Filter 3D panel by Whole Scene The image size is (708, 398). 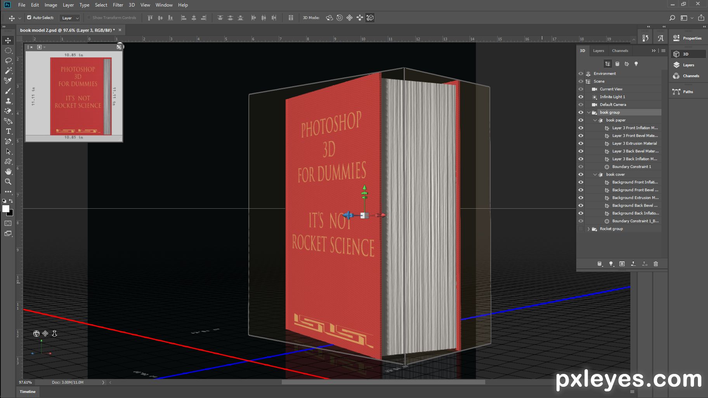tap(608, 64)
